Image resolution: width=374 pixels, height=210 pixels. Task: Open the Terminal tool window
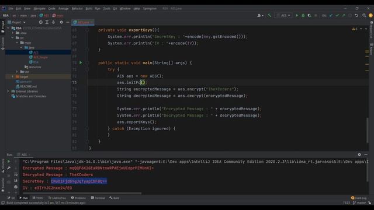click(x=98, y=198)
